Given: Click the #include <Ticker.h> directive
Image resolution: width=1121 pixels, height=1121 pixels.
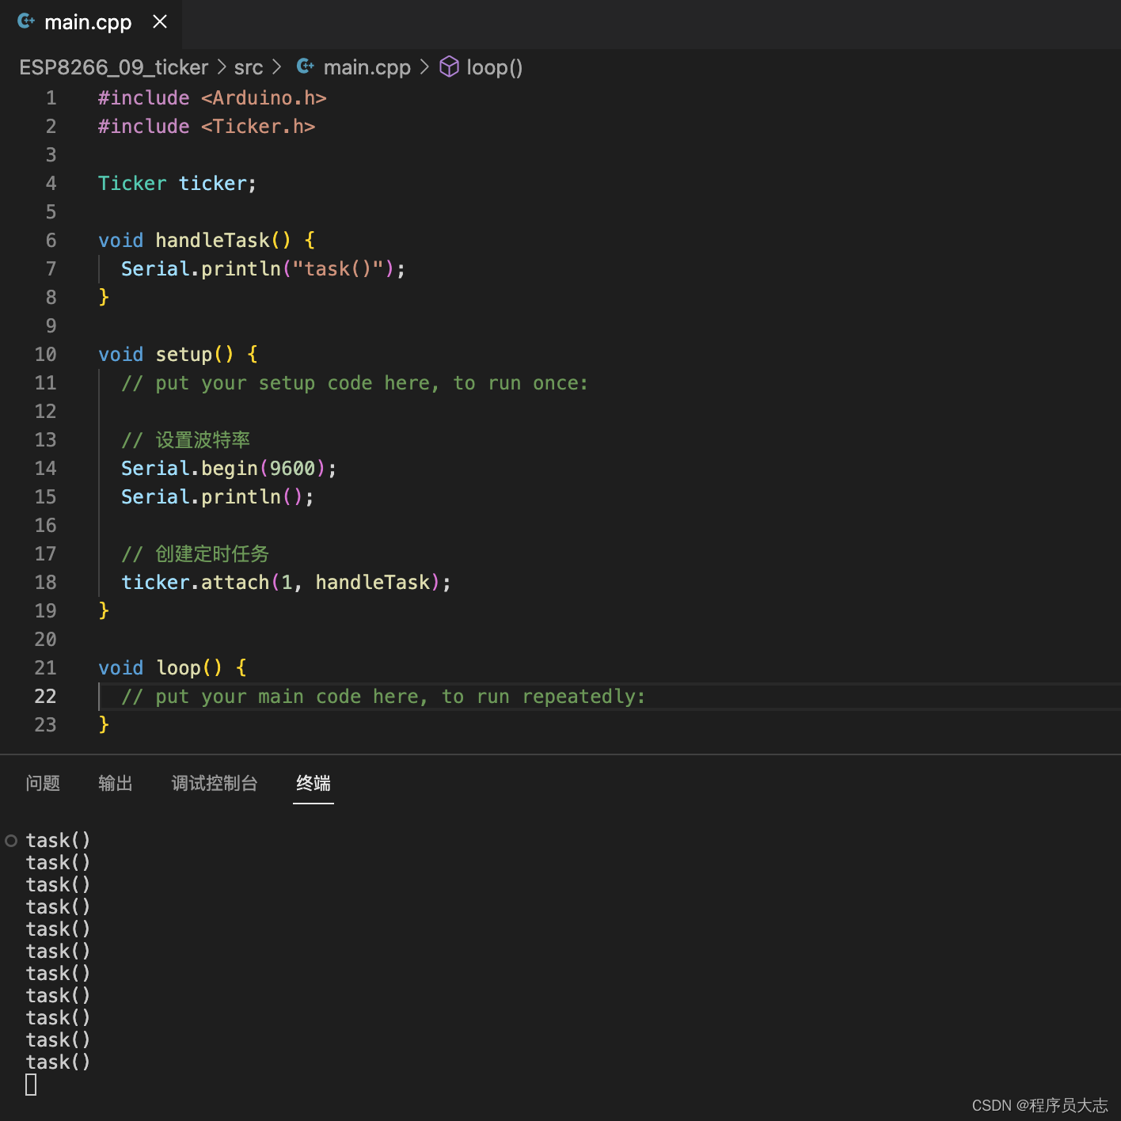Looking at the screenshot, I should pos(206,126).
